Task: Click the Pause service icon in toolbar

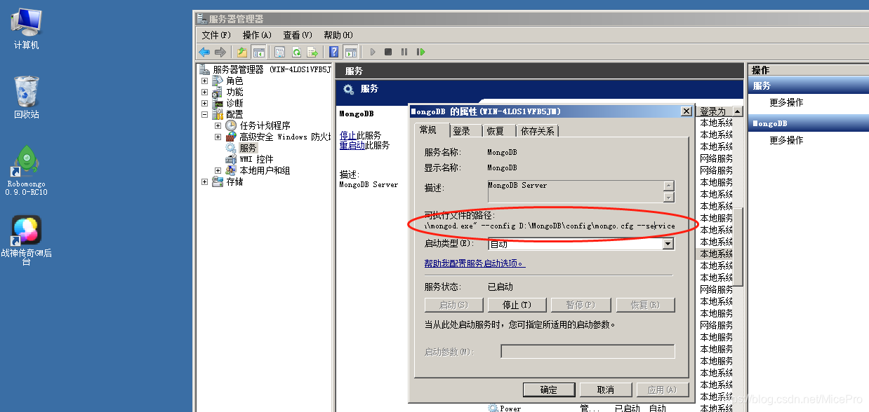Action: 404,52
